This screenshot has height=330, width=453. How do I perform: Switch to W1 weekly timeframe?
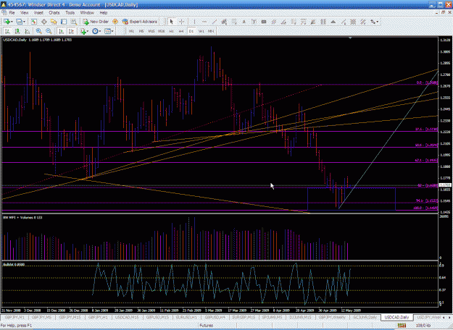(x=201, y=31)
